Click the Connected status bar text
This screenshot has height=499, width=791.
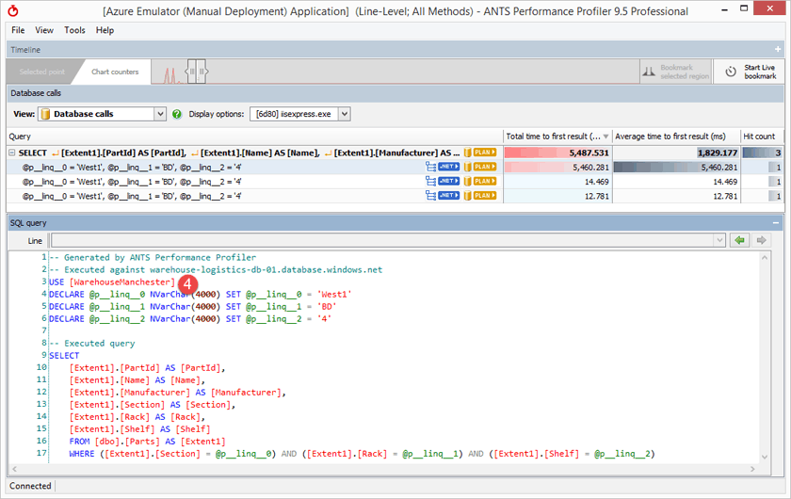tap(30, 486)
